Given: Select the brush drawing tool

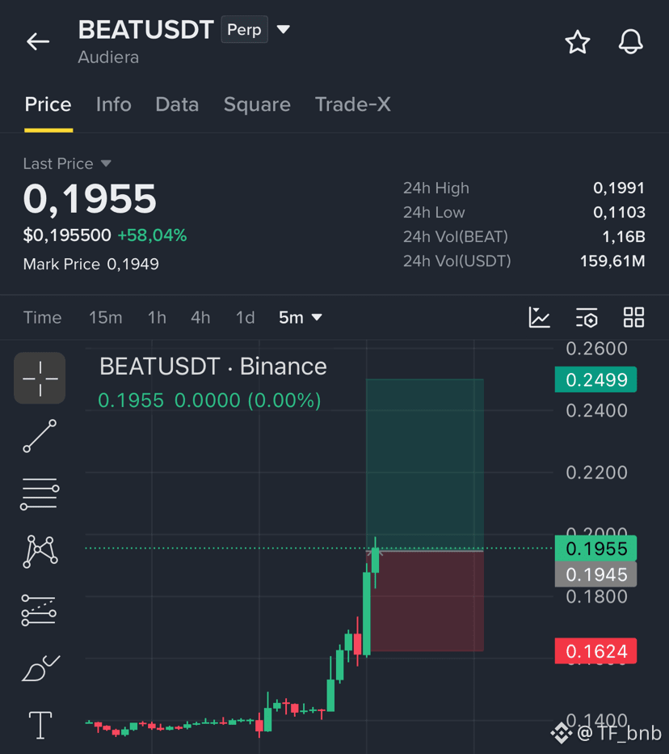Looking at the screenshot, I should coord(41,668).
